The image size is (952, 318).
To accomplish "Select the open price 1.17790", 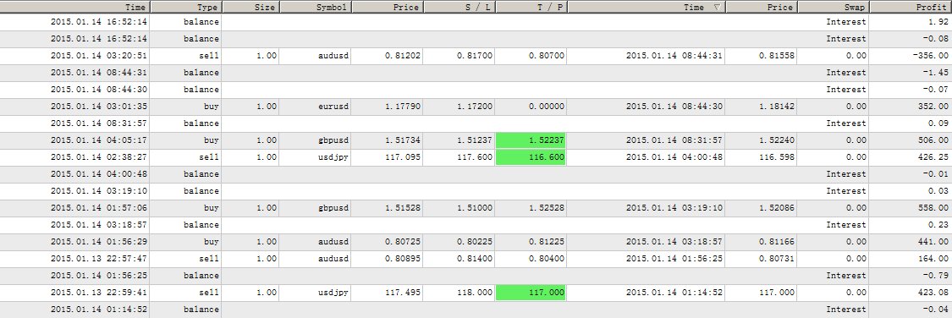I will coord(403,107).
